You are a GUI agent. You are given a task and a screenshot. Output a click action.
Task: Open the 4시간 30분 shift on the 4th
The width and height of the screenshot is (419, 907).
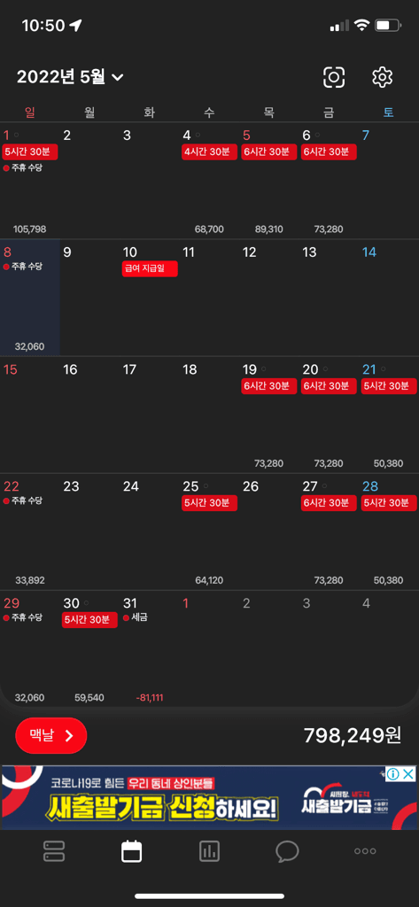pyautogui.click(x=209, y=152)
